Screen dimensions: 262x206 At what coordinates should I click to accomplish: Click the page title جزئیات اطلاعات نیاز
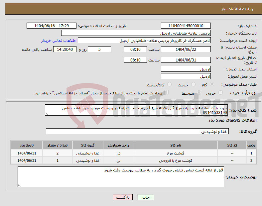237,9
